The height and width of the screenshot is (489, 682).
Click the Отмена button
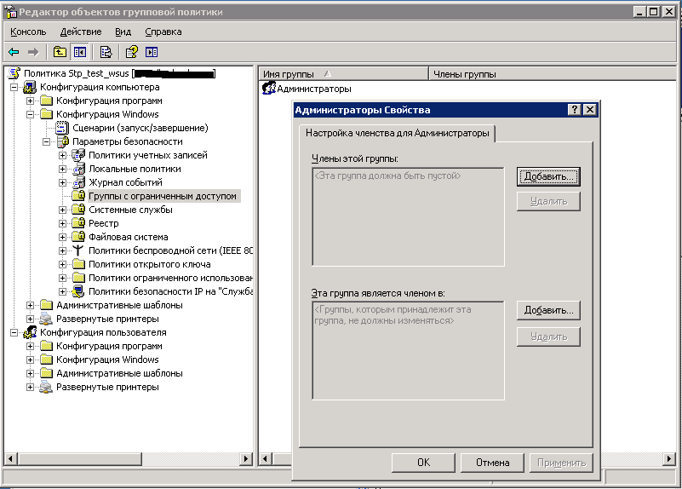(492, 463)
